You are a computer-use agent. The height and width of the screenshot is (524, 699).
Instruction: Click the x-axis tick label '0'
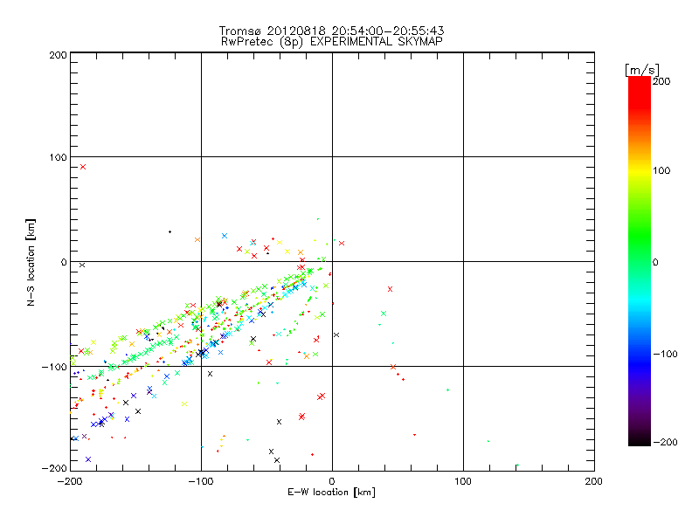(332, 481)
